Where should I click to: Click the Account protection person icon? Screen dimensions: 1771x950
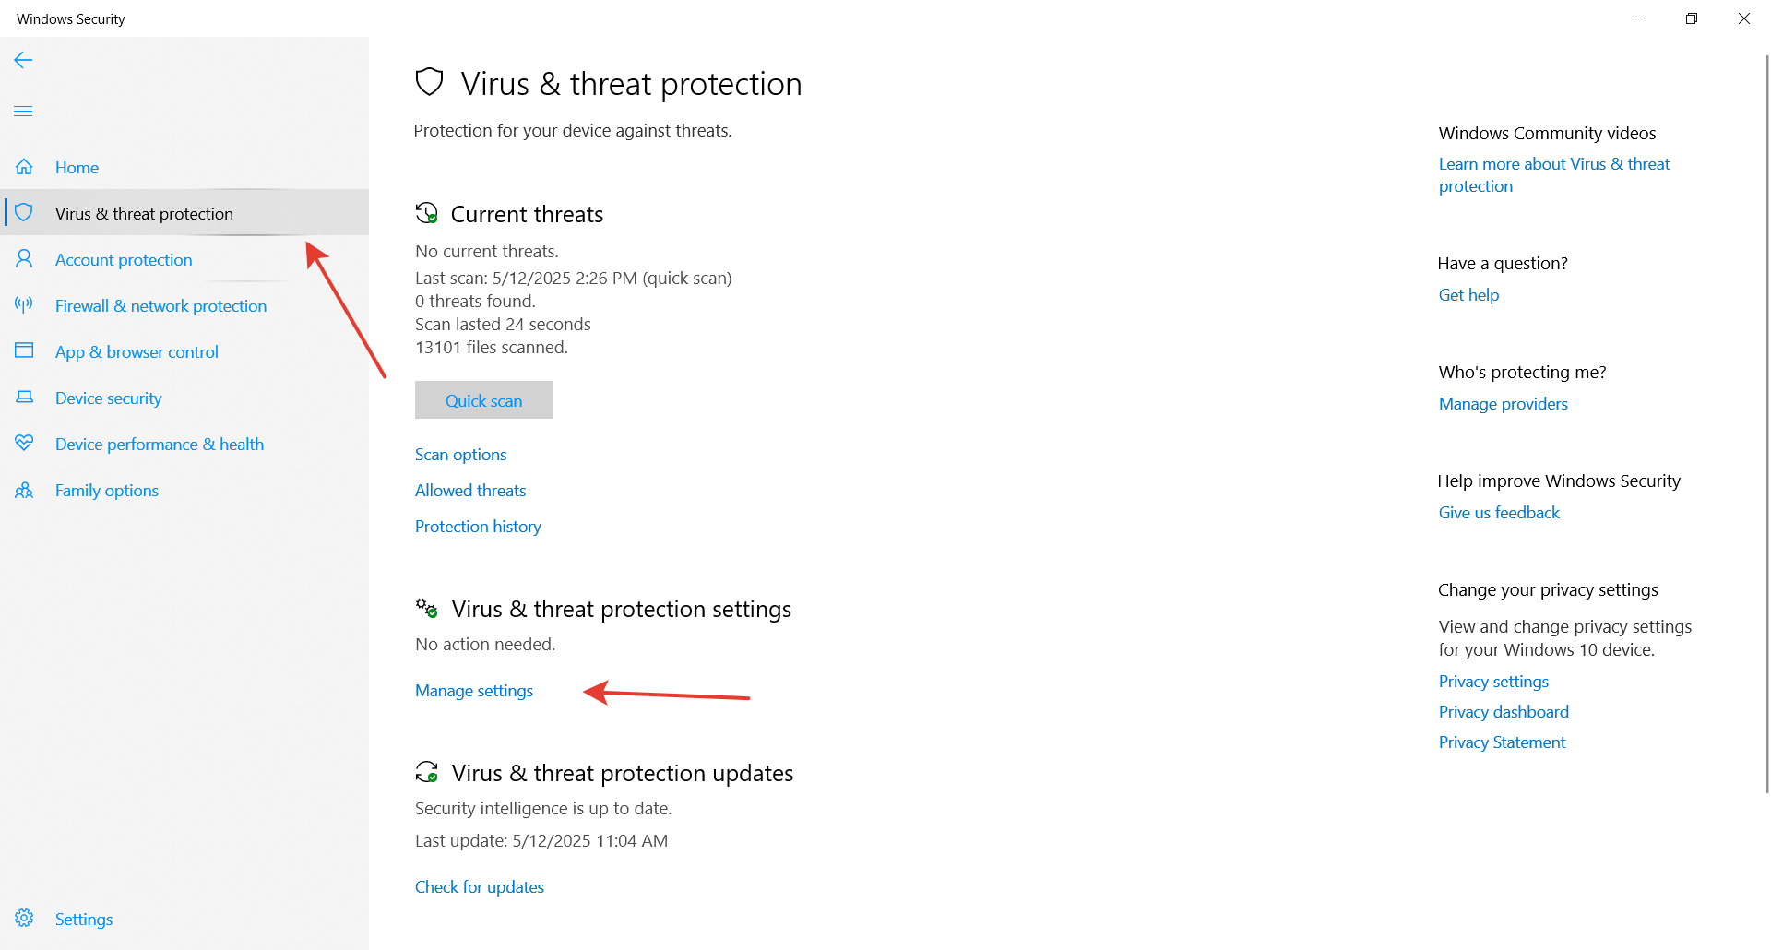(24, 259)
